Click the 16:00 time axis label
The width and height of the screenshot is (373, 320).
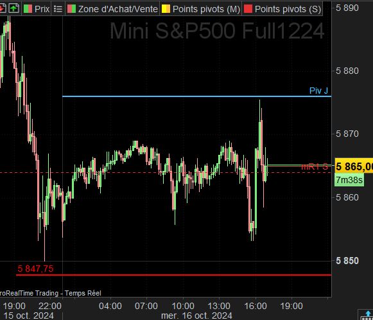(x=256, y=306)
